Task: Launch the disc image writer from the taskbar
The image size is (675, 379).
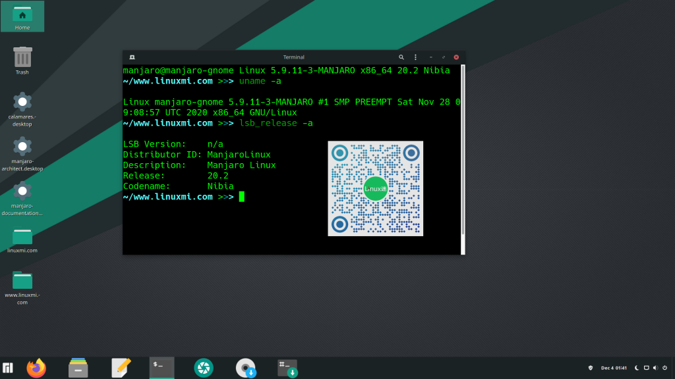Action: [245, 368]
